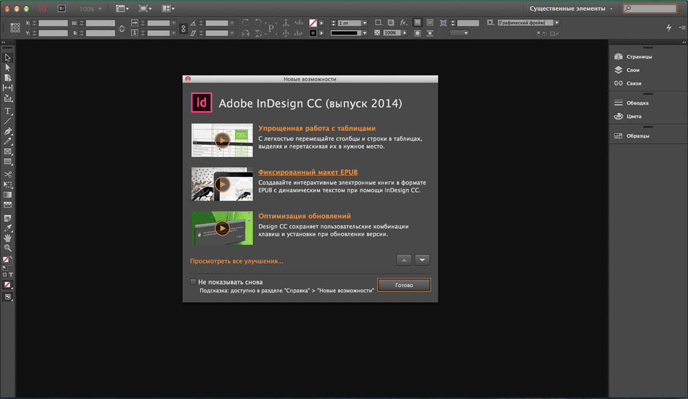Viewport: 688px width, 399px height.
Task: Select the Eyedropper tool
Action: (x=8, y=228)
